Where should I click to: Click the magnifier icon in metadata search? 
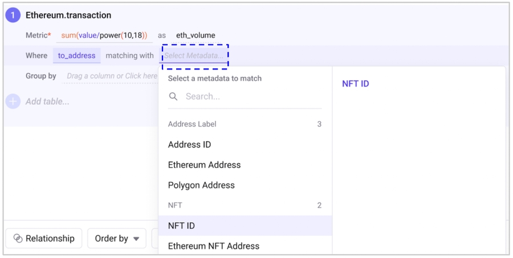(173, 97)
